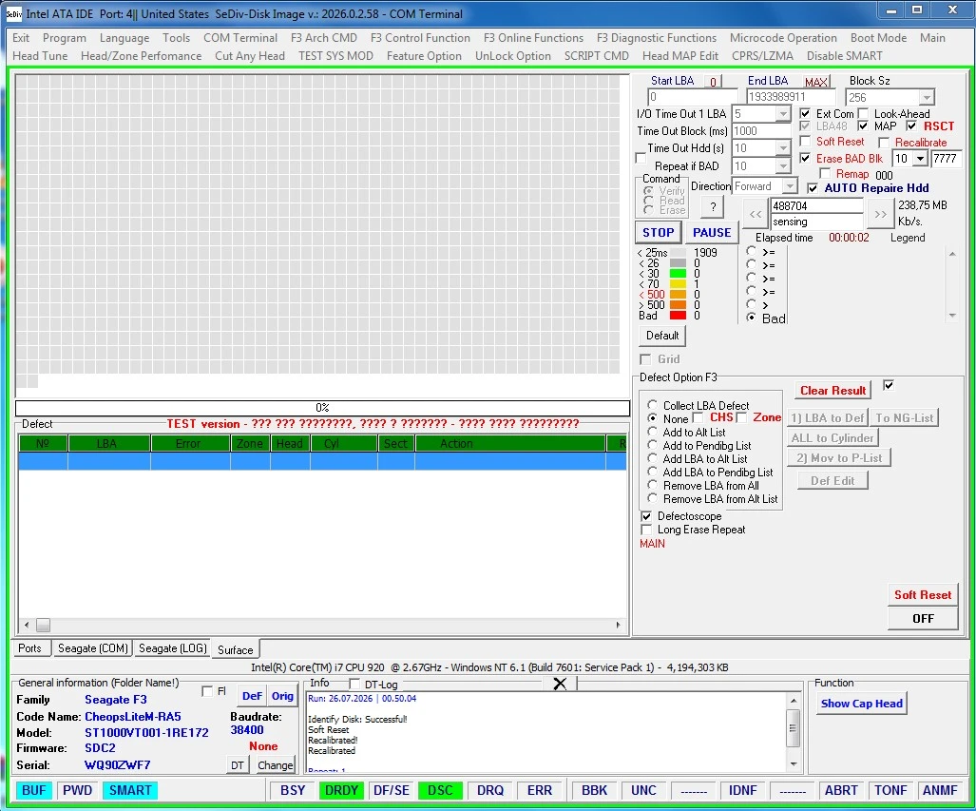The height and width of the screenshot is (811, 976).
Task: Open the Repeat if BAD dropdown
Action: point(783,166)
